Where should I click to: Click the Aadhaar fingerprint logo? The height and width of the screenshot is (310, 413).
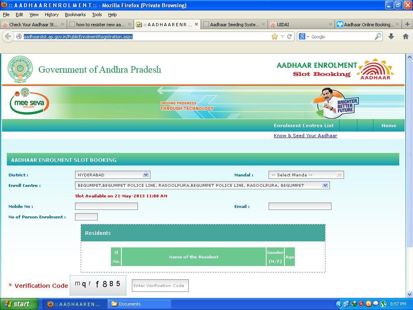pyautogui.click(x=375, y=69)
